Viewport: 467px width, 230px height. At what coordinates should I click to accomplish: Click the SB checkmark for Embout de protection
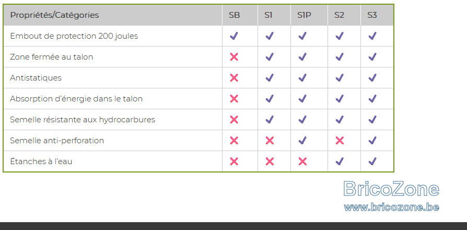tap(234, 36)
